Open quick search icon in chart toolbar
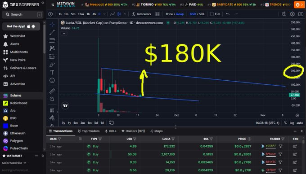This screenshot has width=306, height=174. [284, 14]
